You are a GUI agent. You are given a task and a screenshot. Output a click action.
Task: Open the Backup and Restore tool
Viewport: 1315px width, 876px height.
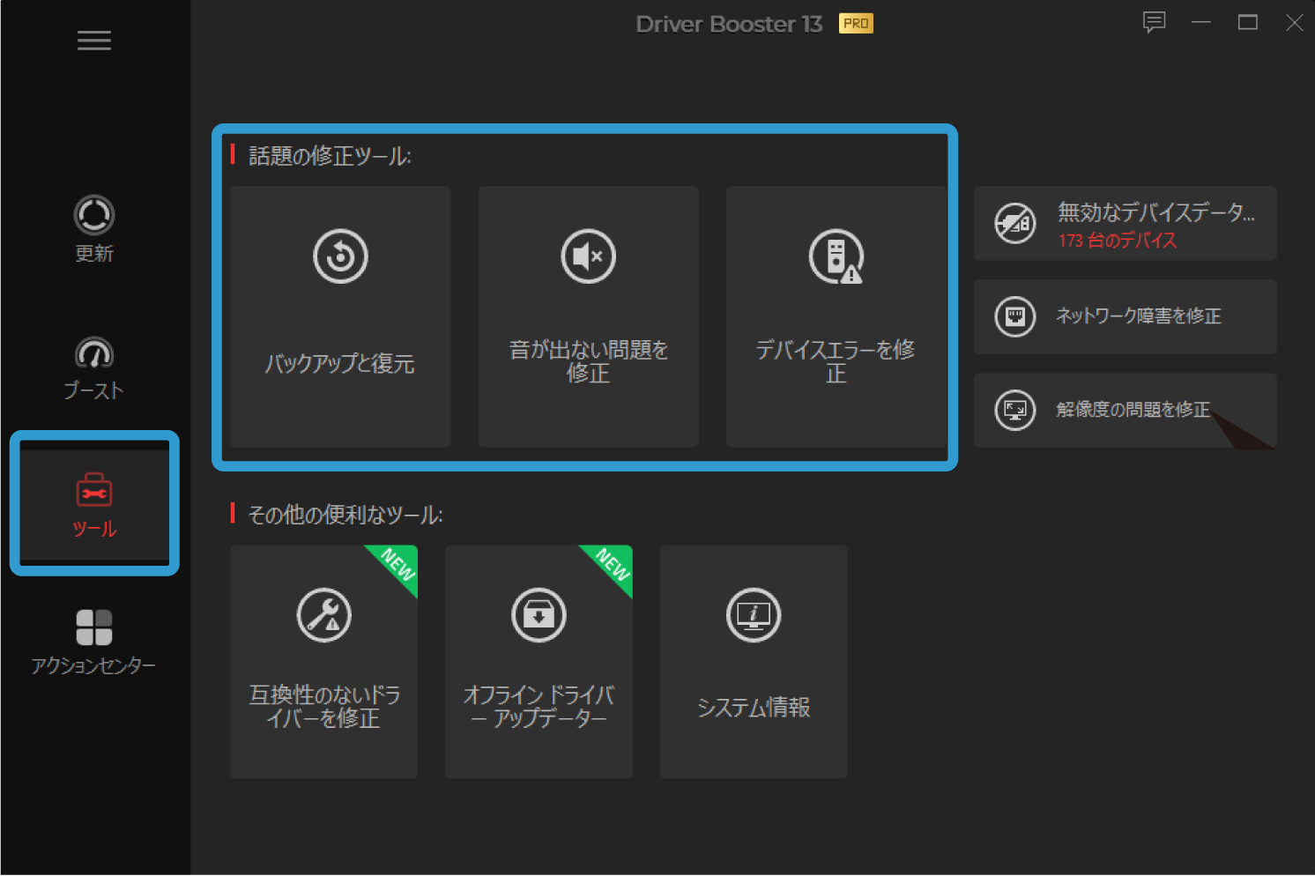click(x=340, y=256)
